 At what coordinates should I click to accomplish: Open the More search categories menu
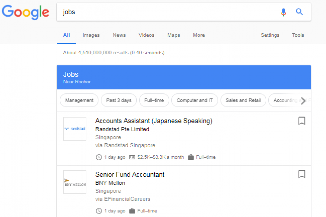click(x=199, y=35)
